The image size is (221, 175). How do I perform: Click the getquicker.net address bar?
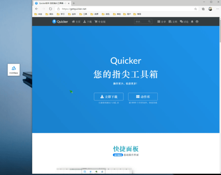(x=126, y=9)
